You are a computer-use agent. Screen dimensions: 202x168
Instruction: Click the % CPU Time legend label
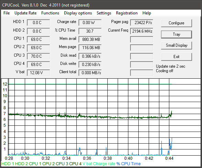click(x=128, y=164)
